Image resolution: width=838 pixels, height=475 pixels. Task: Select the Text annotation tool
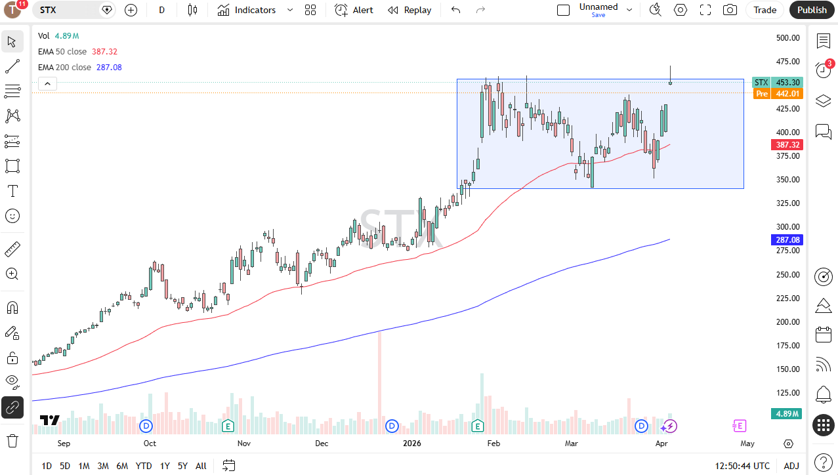12,191
